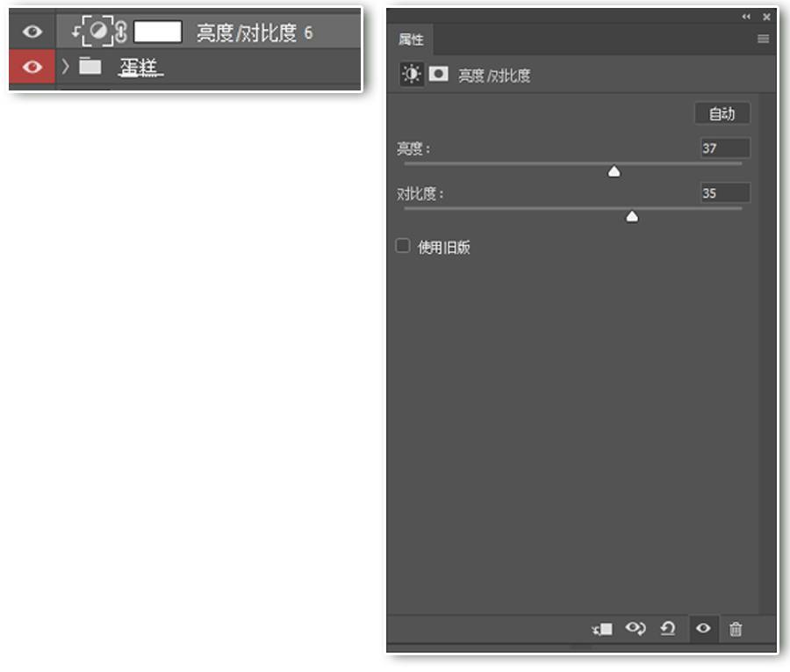Collapse the properties panel with double arrows
Screen dimensions: 790x672
pyautogui.click(x=746, y=17)
